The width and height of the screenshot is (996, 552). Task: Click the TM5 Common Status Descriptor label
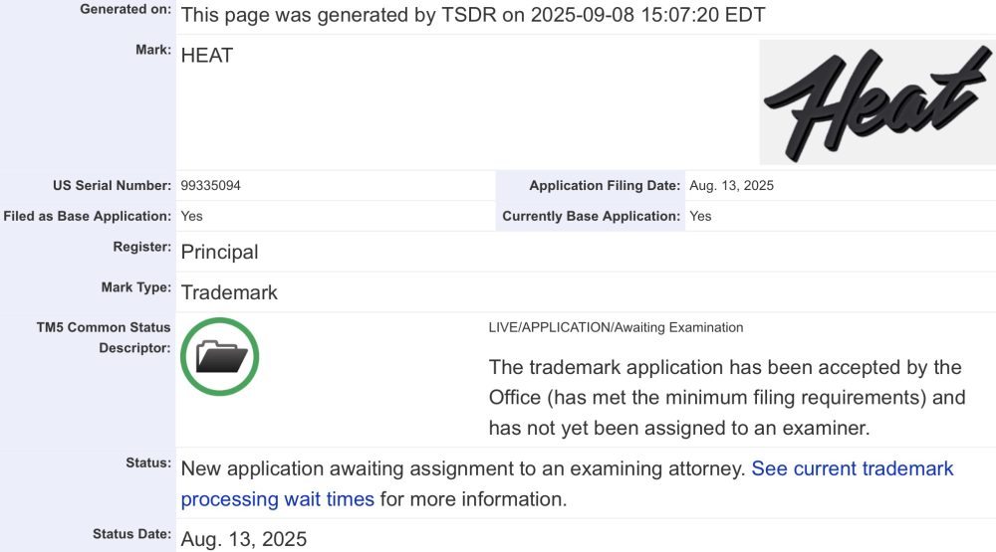[104, 337]
